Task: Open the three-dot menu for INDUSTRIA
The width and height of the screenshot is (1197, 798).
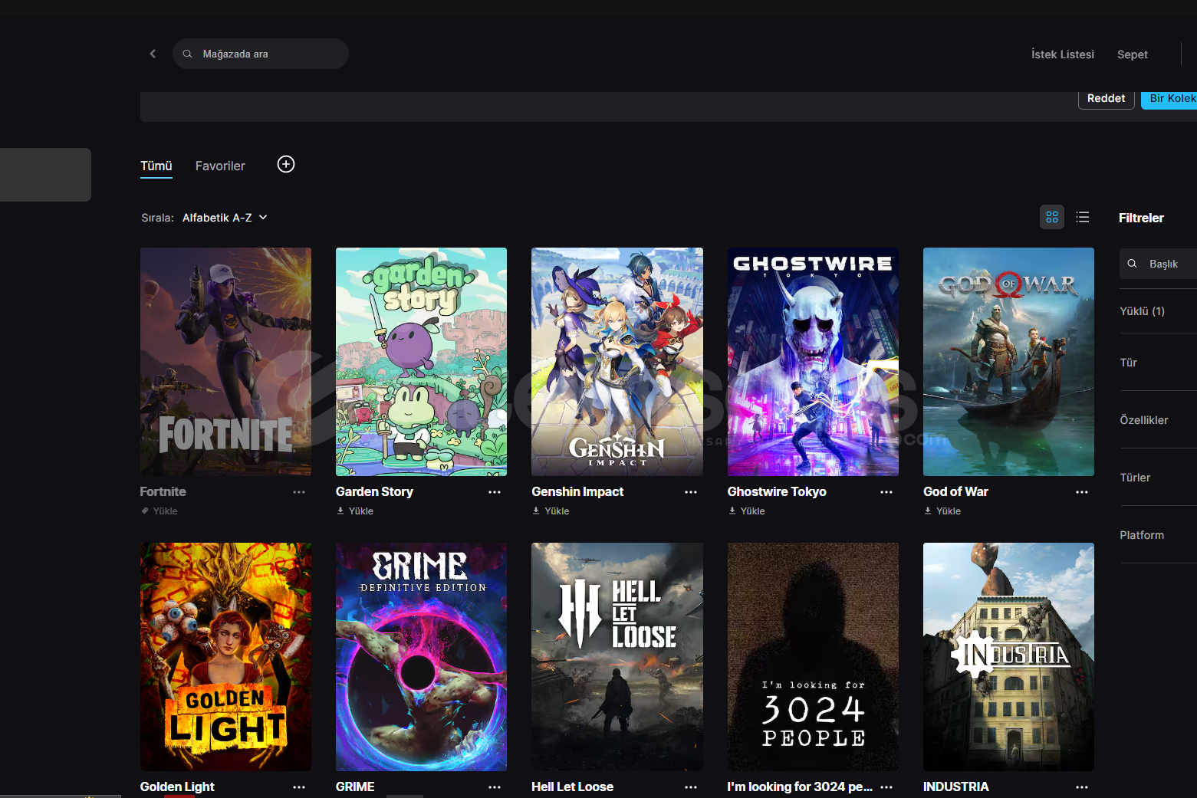Action: point(1082,787)
